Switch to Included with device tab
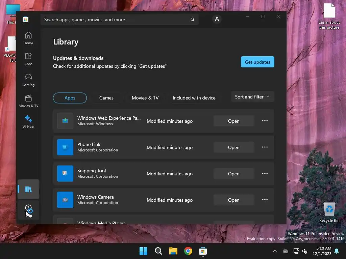The height and width of the screenshot is (259, 346). 194,98
